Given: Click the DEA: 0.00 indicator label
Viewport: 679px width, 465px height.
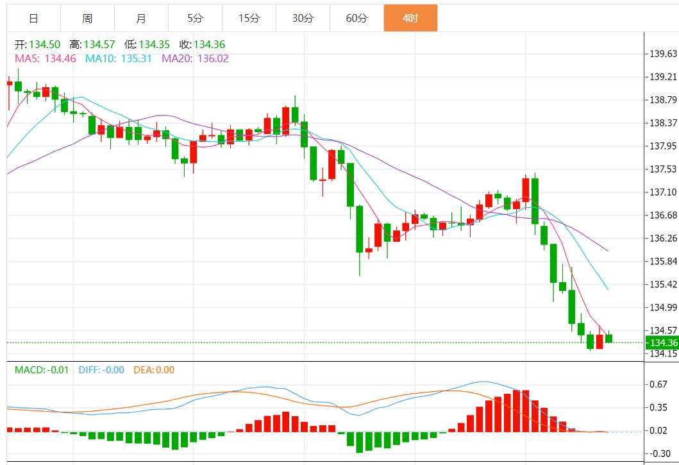Looking at the screenshot, I should coord(154,370).
